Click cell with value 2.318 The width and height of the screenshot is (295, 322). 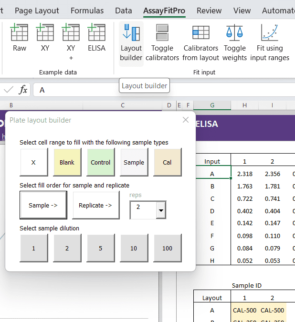click(x=245, y=174)
